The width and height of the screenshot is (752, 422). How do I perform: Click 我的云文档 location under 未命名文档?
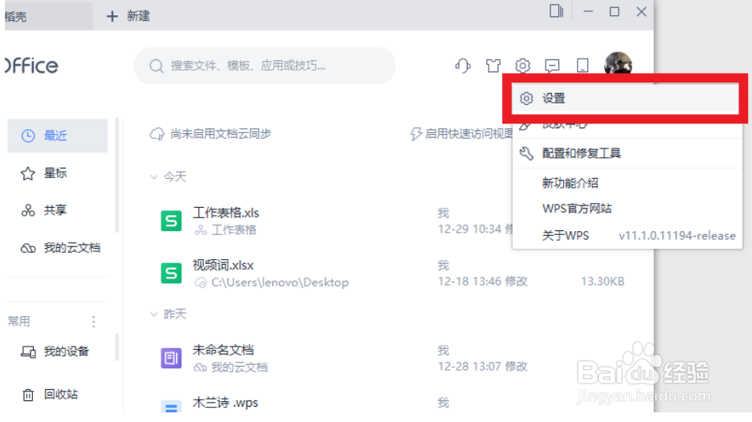coord(239,367)
